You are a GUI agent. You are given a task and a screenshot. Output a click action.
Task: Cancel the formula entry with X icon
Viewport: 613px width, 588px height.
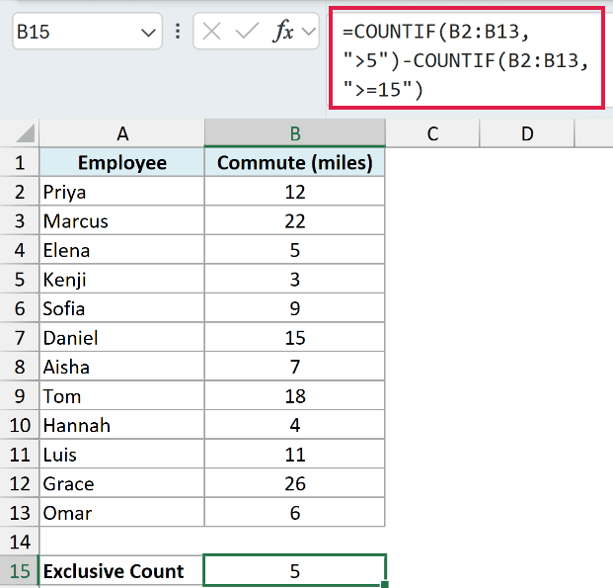click(212, 31)
